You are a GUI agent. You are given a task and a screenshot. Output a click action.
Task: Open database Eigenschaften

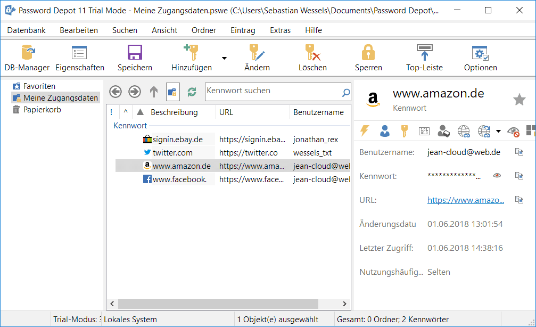80,58
